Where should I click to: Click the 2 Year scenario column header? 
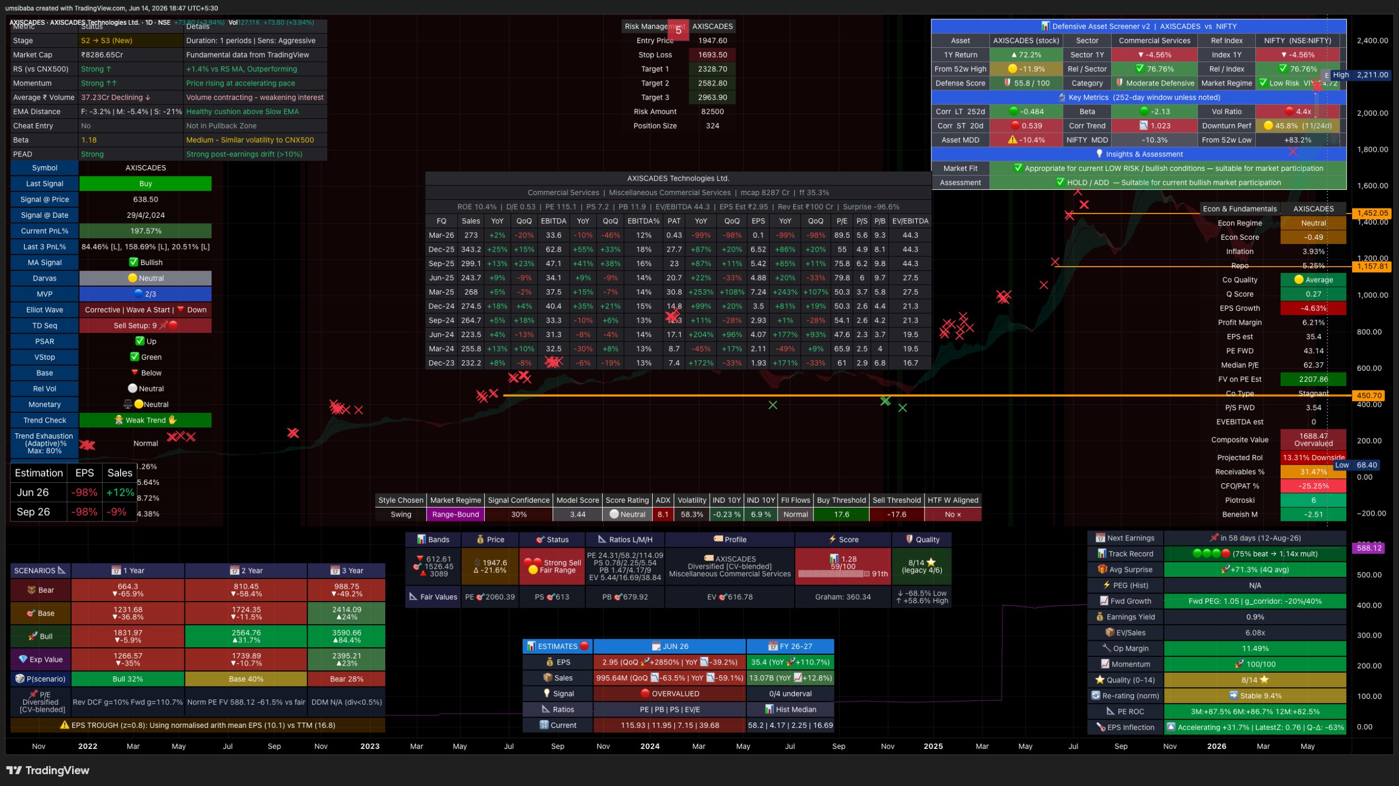[x=246, y=570]
